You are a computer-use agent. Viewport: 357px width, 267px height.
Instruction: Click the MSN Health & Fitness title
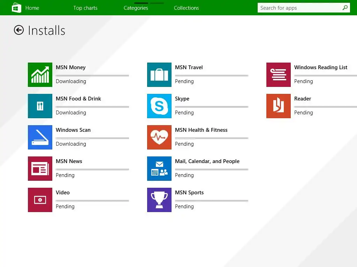point(201,130)
